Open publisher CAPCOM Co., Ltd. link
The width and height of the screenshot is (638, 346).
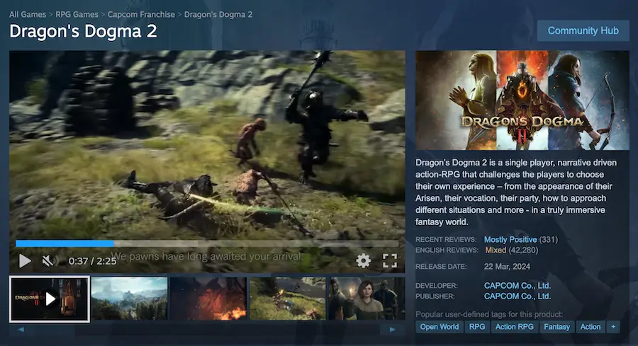[x=517, y=296]
